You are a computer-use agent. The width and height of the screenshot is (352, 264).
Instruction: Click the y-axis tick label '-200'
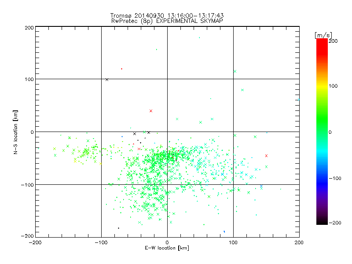coord(27,236)
